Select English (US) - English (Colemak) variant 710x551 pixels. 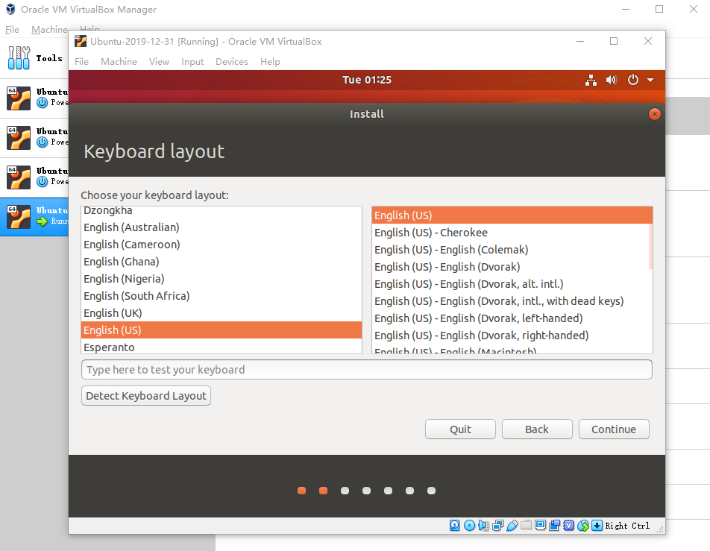click(x=510, y=250)
